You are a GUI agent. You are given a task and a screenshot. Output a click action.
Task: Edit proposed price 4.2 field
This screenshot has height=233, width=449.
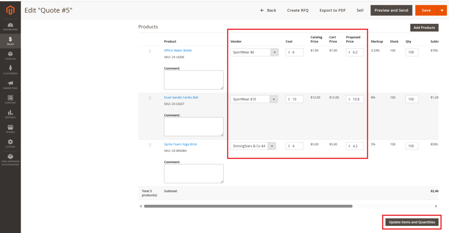point(355,146)
